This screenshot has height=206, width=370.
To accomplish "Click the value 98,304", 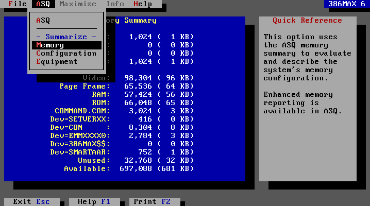I will tap(138, 78).
